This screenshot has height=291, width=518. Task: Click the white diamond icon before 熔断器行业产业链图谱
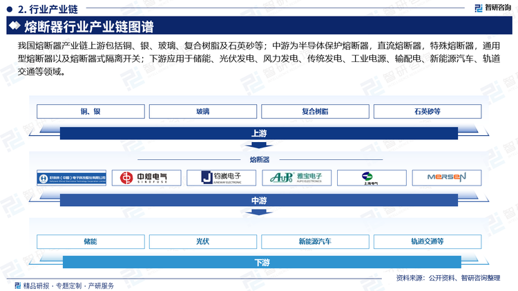coord(15,26)
